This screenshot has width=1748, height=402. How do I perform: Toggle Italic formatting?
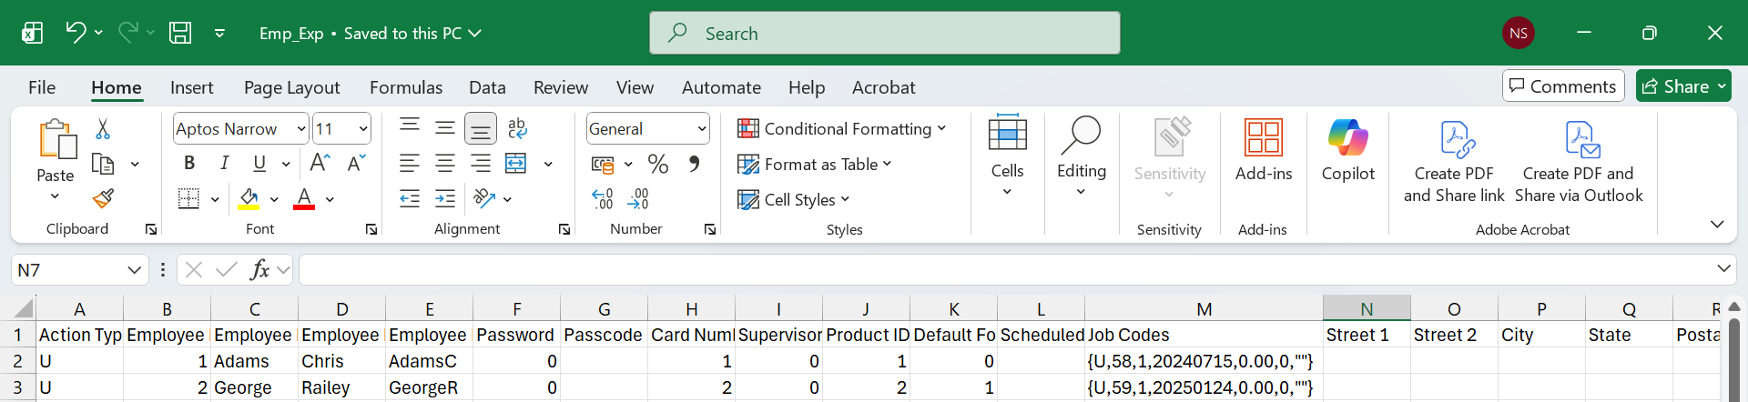pyautogui.click(x=224, y=164)
